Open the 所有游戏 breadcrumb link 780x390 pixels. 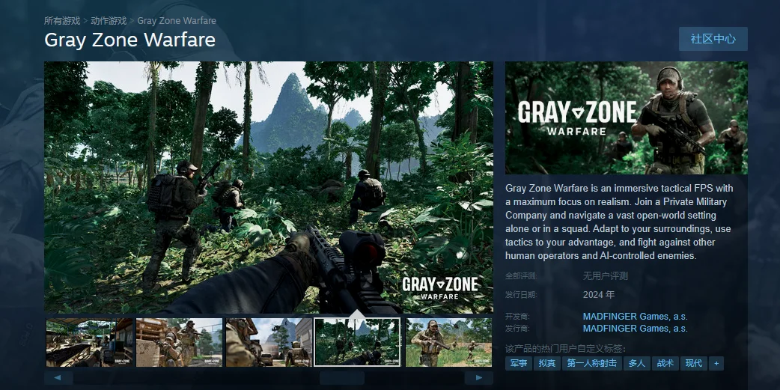(x=62, y=21)
